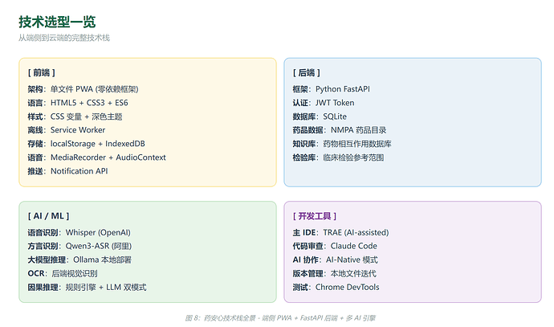The image size is (554, 327).
Task: Click the title 技术选型一览
Action: [x=57, y=22]
